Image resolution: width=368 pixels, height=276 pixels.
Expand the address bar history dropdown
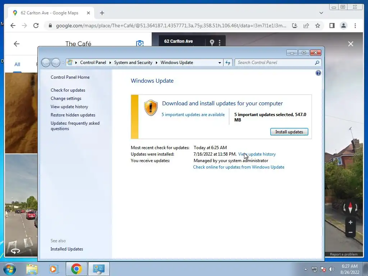220,63
